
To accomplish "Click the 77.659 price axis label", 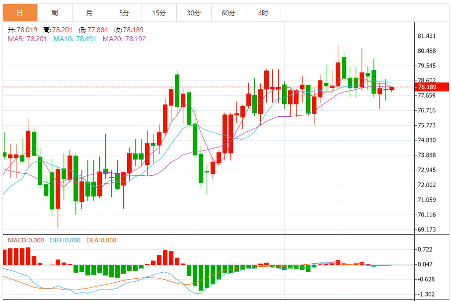I will click(427, 95).
